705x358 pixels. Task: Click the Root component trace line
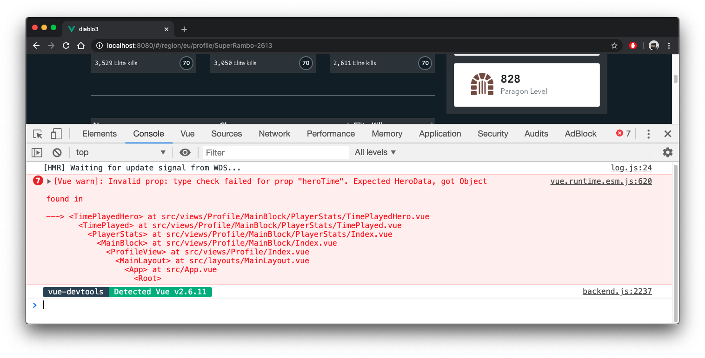pos(147,279)
